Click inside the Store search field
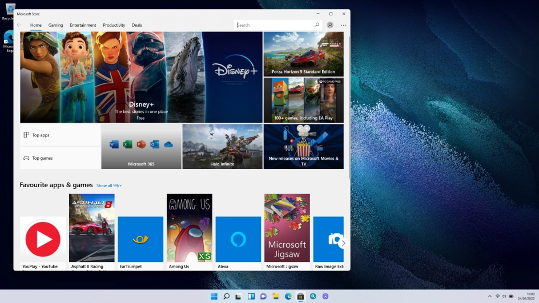The height and width of the screenshot is (303, 539). coord(274,25)
